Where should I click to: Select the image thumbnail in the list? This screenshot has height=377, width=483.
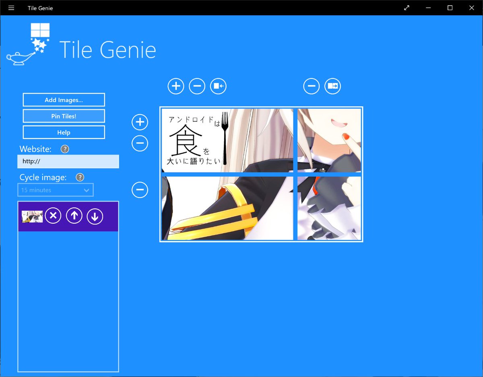click(32, 216)
